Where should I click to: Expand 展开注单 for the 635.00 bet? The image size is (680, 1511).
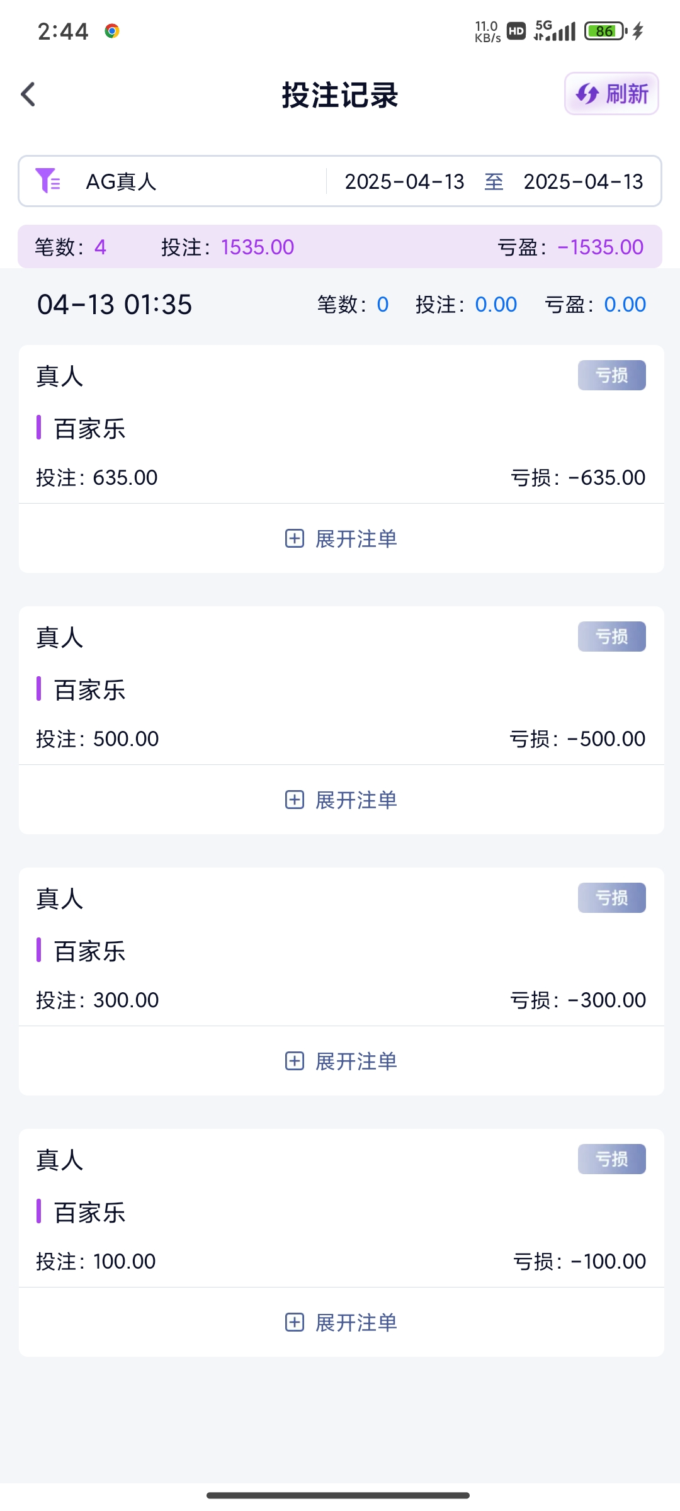[x=356, y=539]
